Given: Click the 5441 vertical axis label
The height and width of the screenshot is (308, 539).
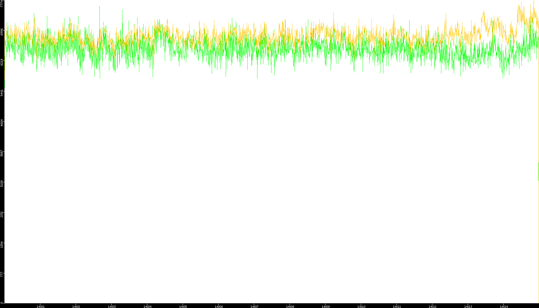Looking at the screenshot, I should click(2, 92).
